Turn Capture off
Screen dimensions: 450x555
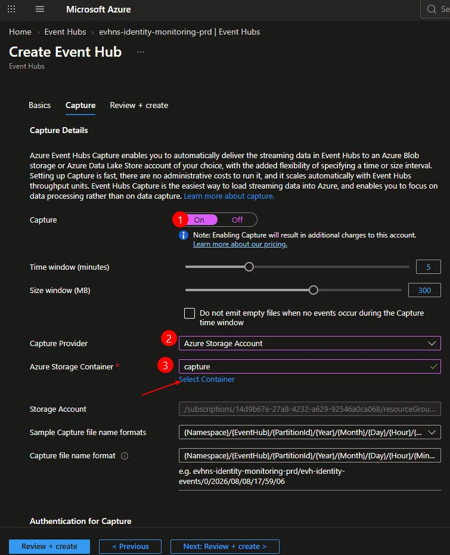point(237,220)
